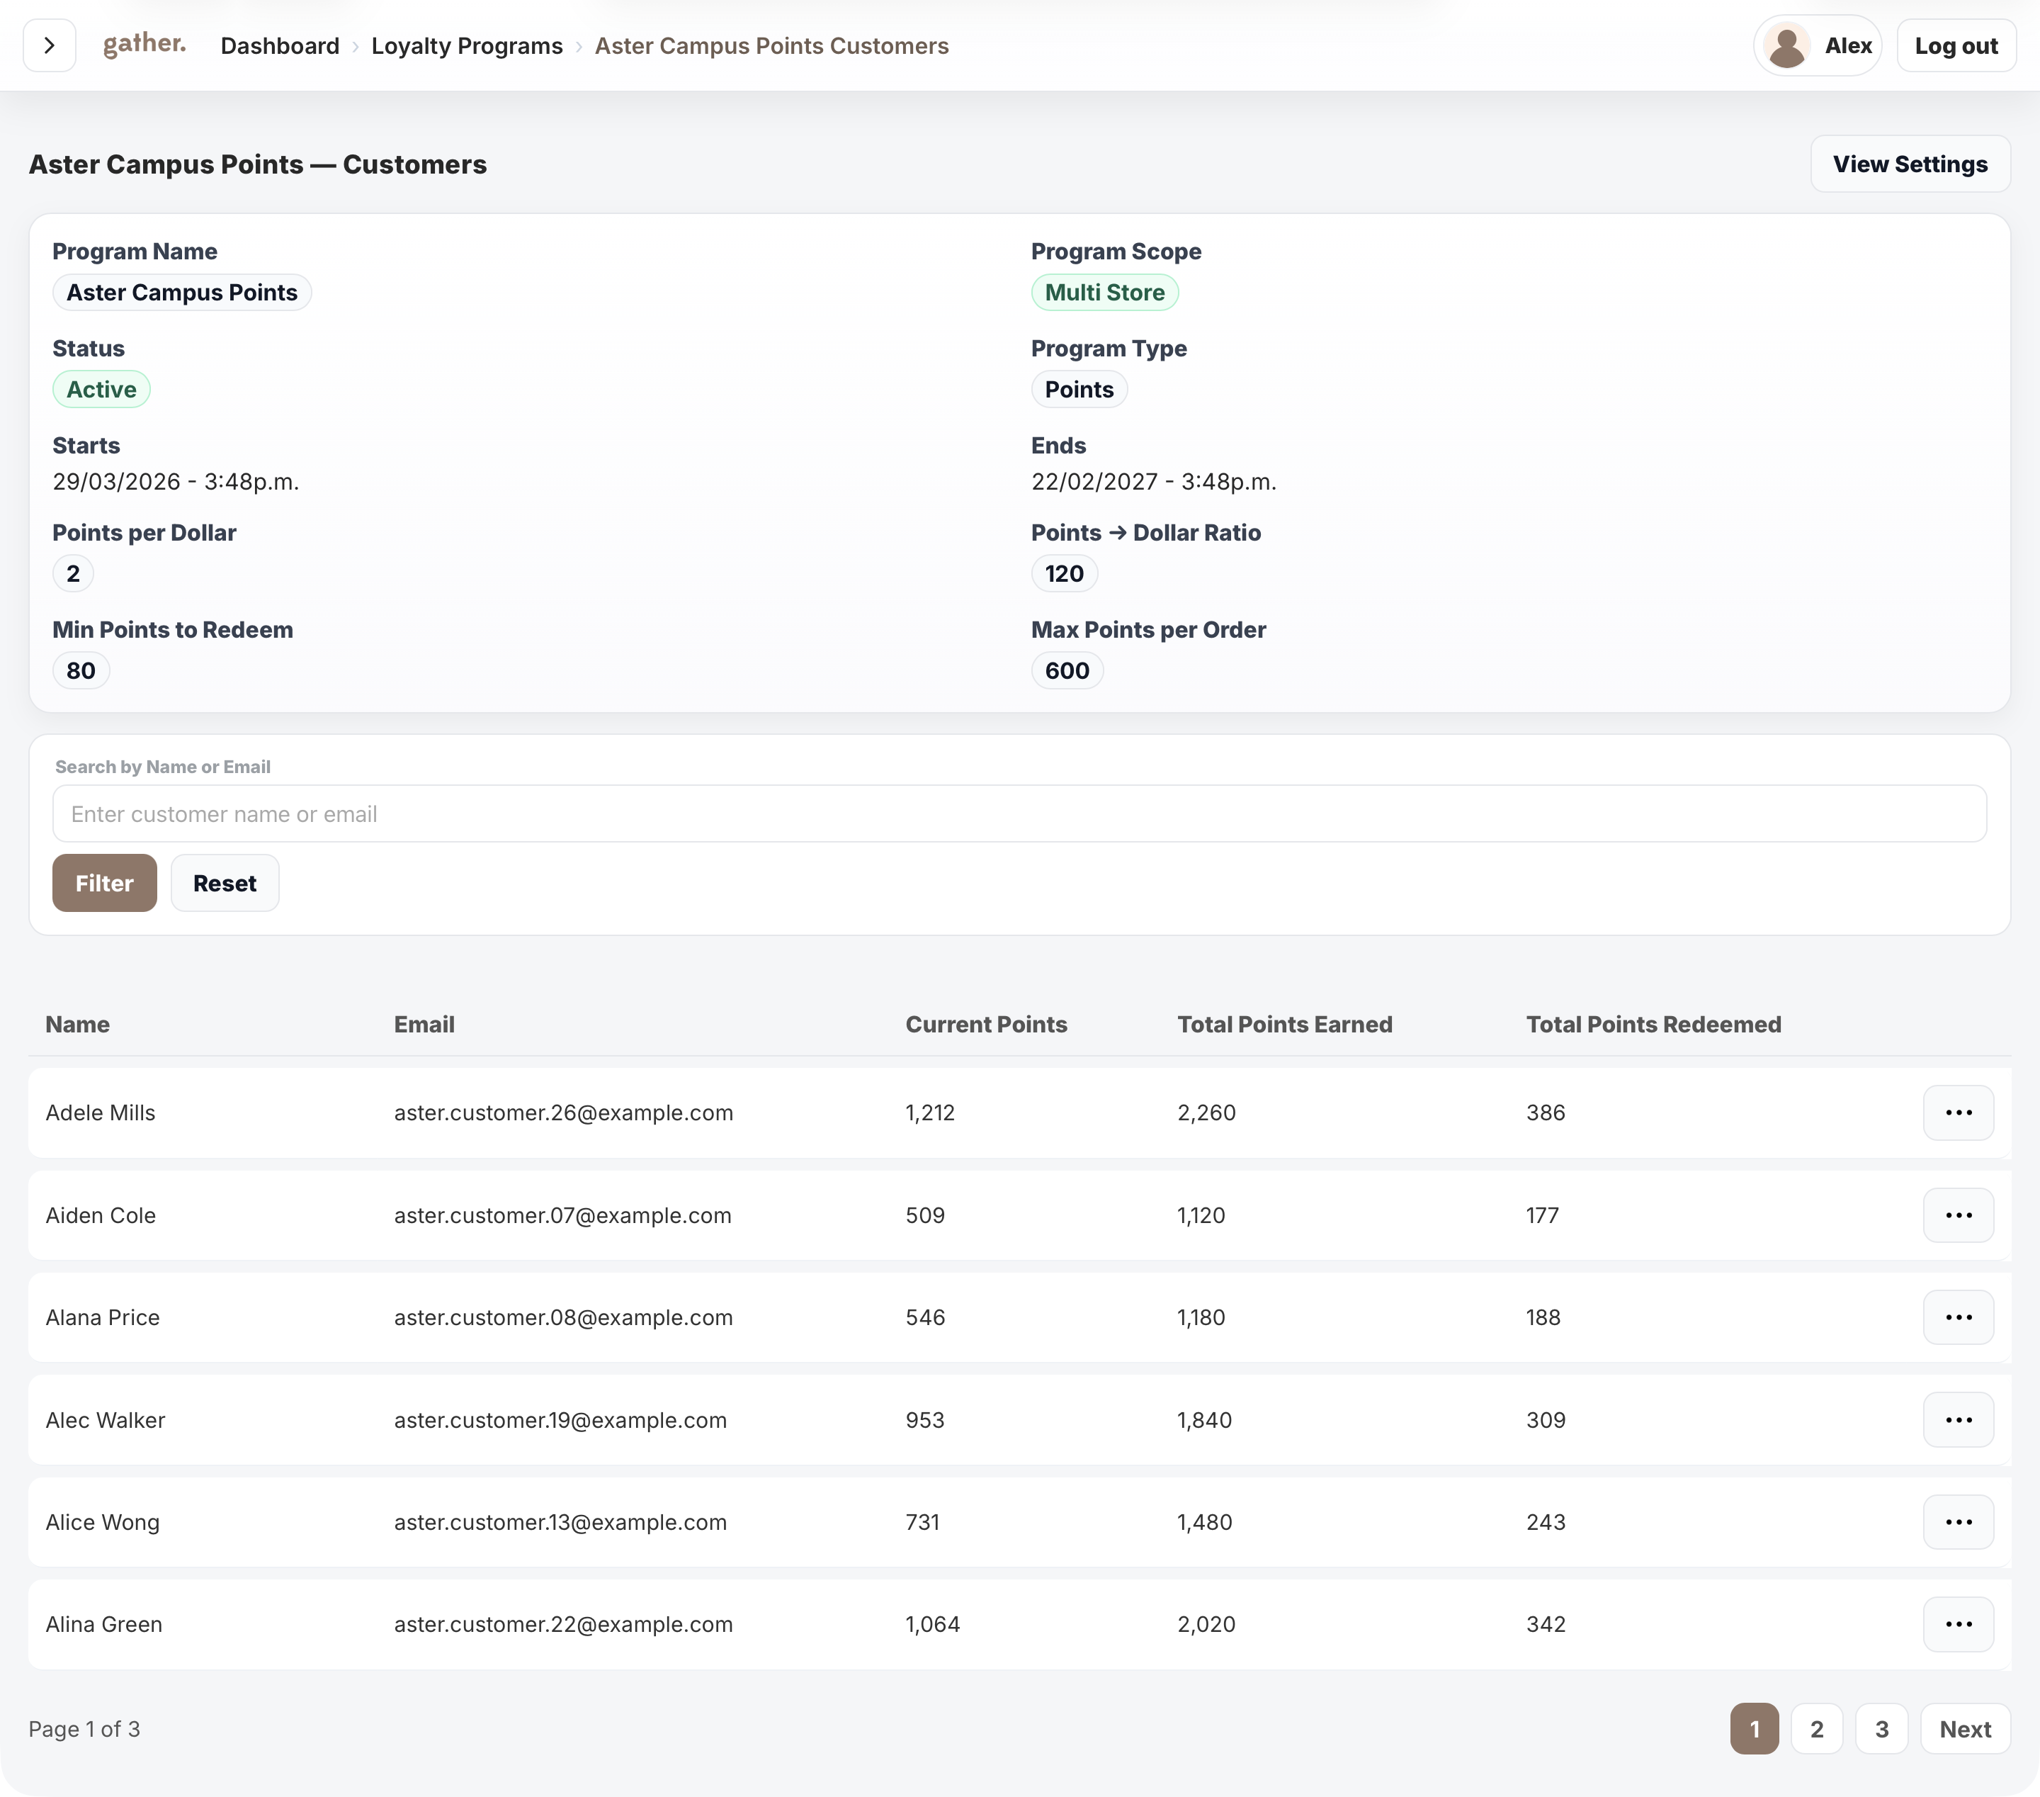Open the Loyalty Programs breadcrumb link

click(467, 46)
